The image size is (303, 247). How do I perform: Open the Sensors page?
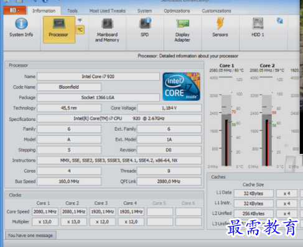click(220, 28)
